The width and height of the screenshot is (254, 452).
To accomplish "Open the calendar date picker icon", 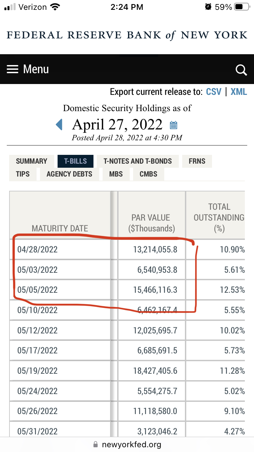I will 173,125.
